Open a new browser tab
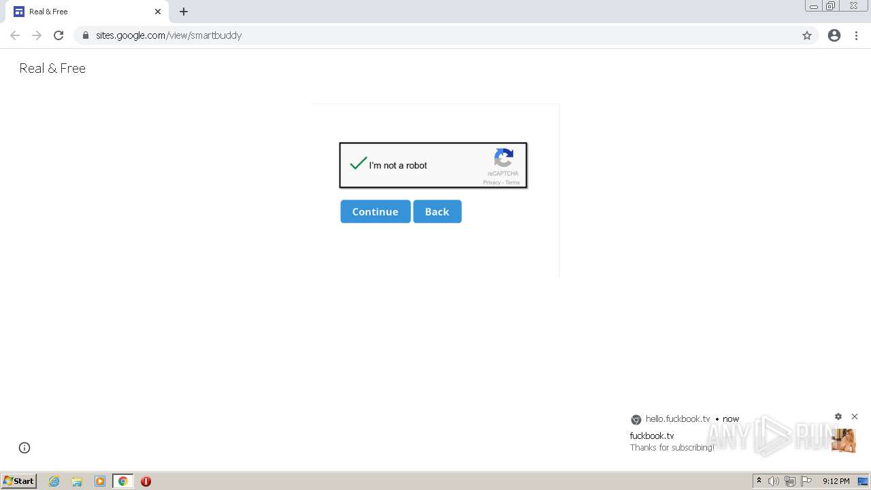871x490 pixels. pyautogui.click(x=184, y=12)
